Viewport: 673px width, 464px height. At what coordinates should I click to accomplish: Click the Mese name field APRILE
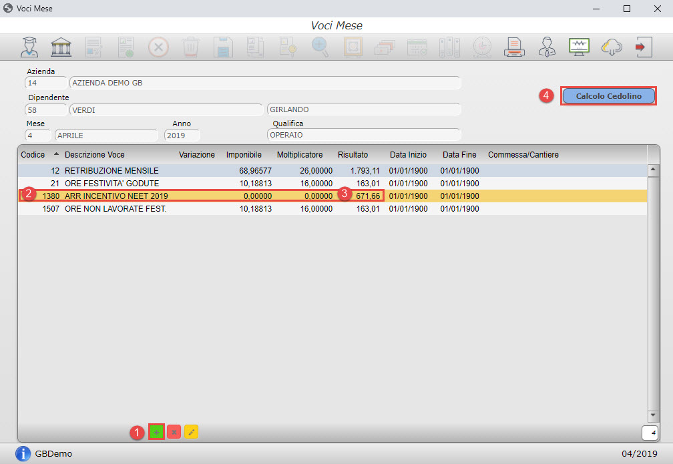106,136
